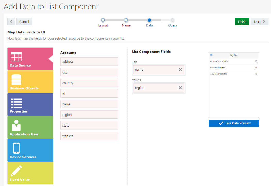Open the Business Objects database icon

16,80
